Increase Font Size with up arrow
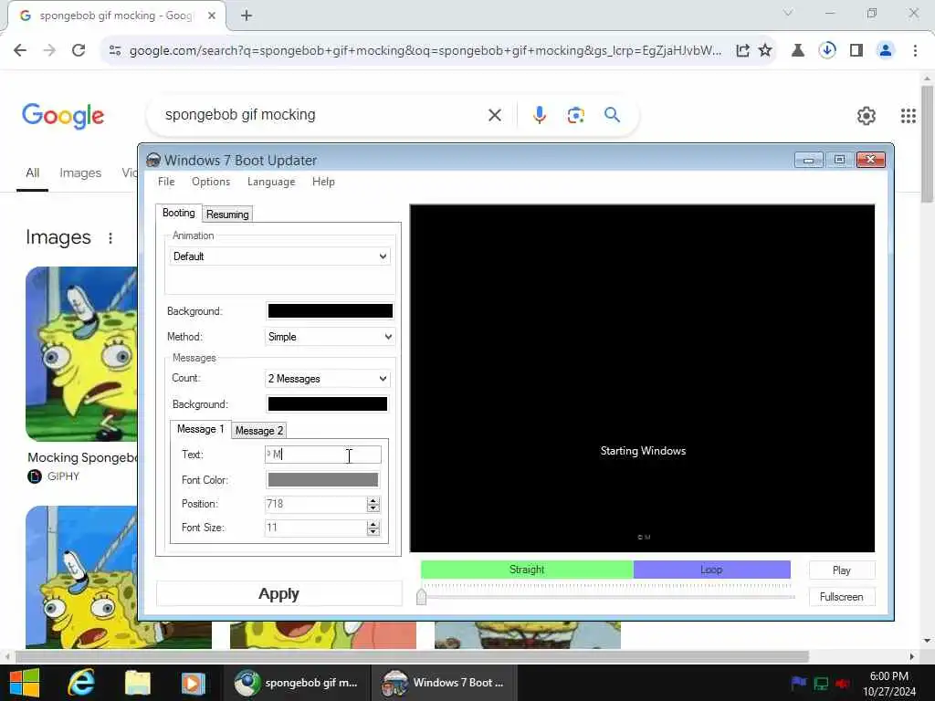Viewport: 935px width, 701px height. coord(373,525)
